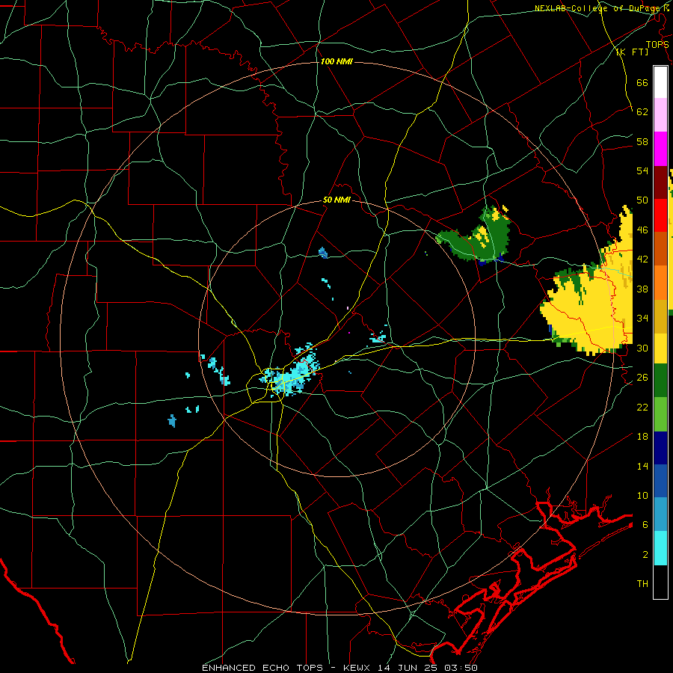Click the 26 legend label
Image resolution: width=673 pixels, height=673 pixels.
[642, 378]
